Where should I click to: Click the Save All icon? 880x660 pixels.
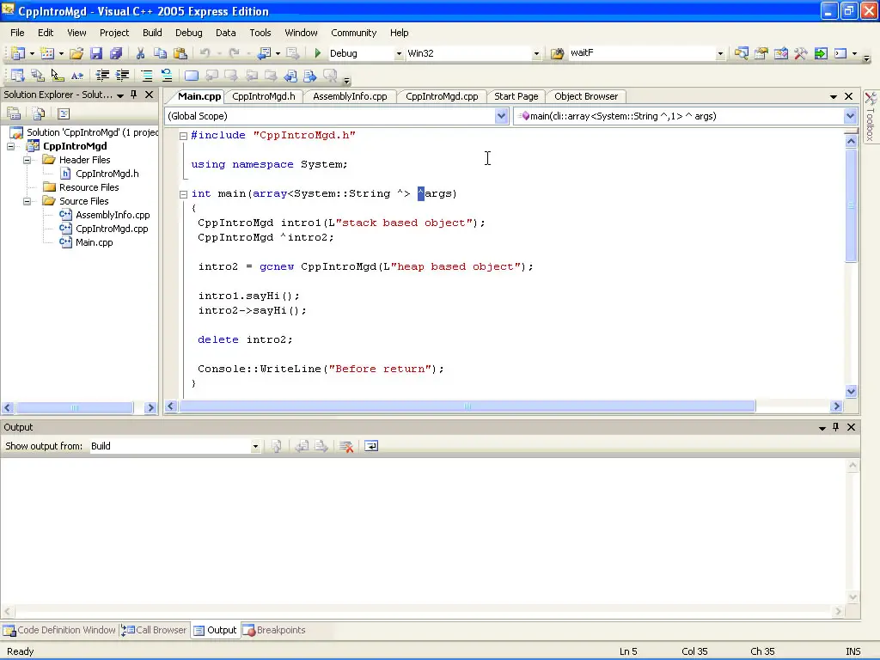pyautogui.click(x=116, y=53)
